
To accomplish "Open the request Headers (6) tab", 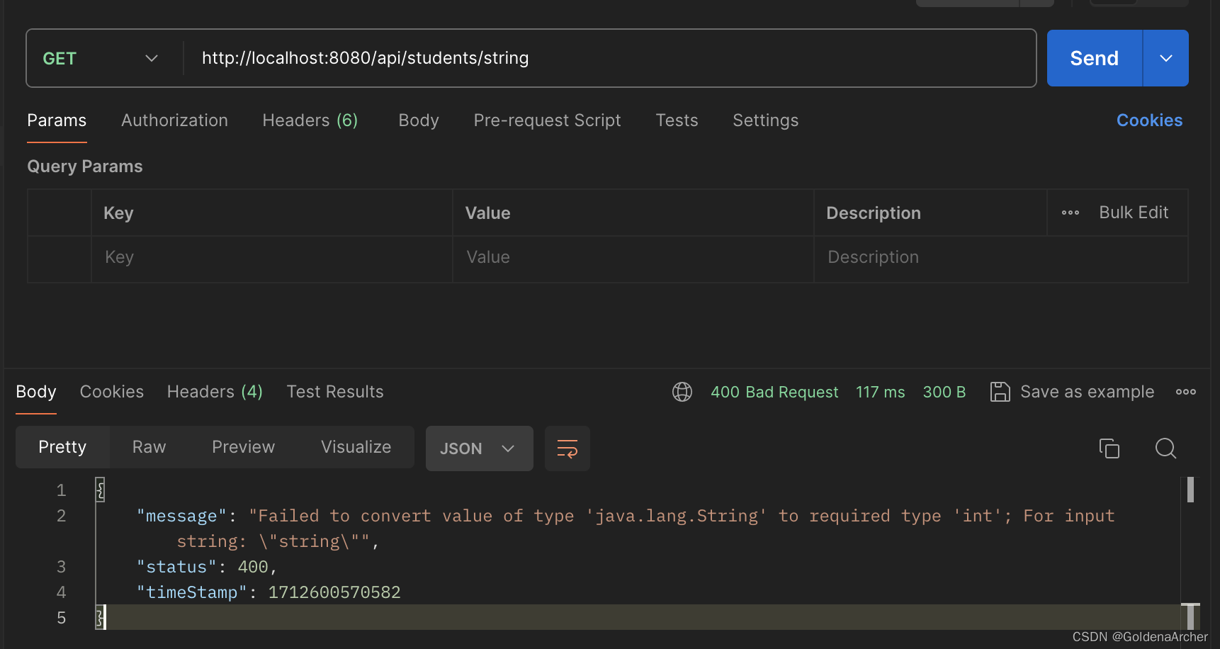I will (x=310, y=120).
